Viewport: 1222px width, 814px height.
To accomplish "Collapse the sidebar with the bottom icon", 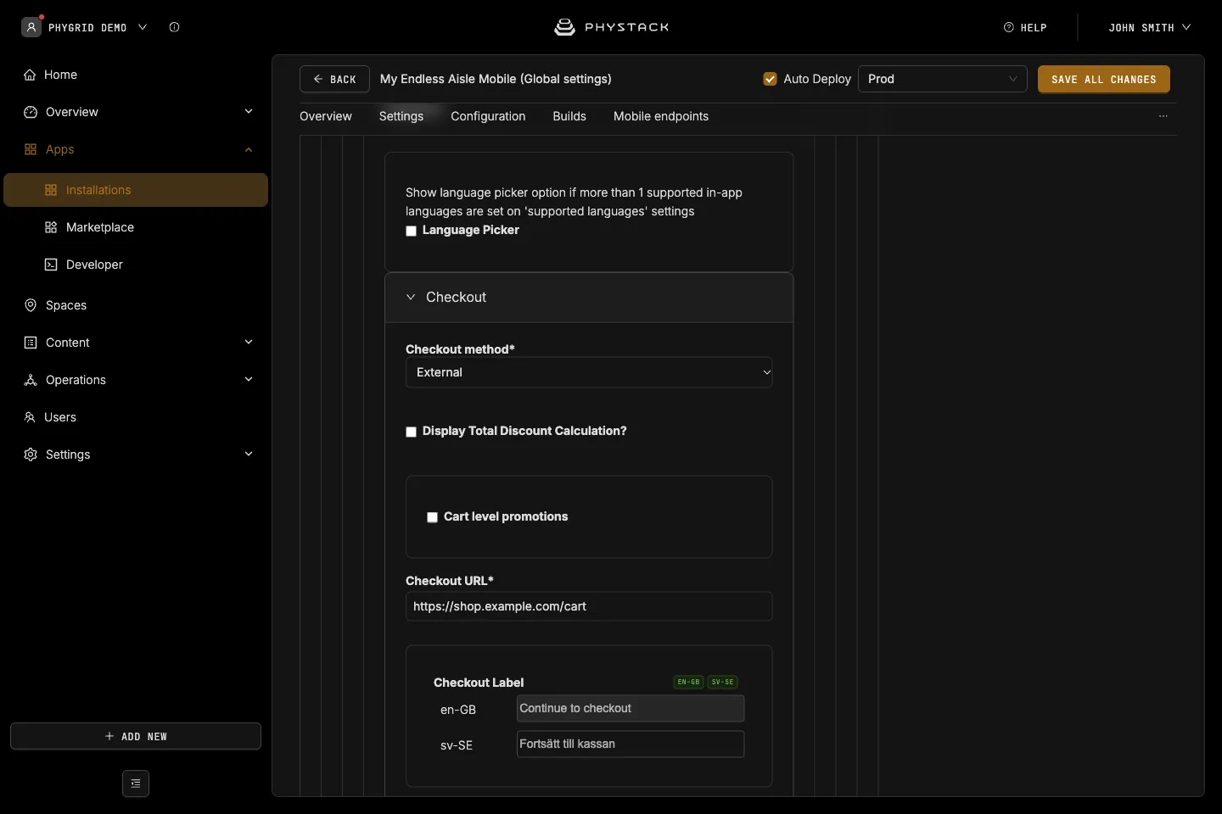I will pos(136,783).
